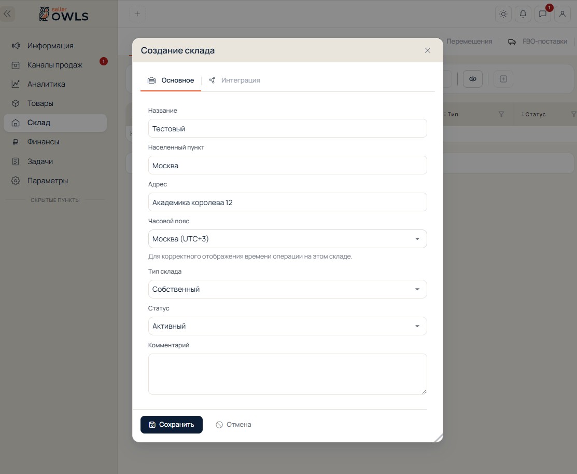Save the warehouse with Сохранить
The width and height of the screenshot is (577, 474).
(x=172, y=425)
